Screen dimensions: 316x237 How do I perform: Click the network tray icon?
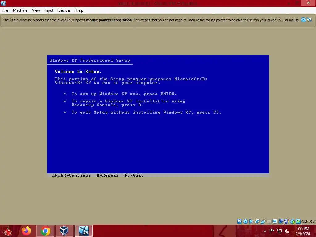pos(280,231)
